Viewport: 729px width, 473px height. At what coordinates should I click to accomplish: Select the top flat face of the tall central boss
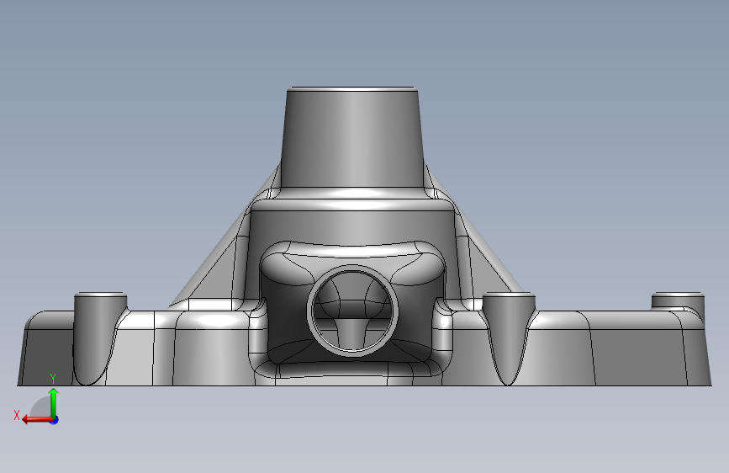pyautogui.click(x=352, y=88)
